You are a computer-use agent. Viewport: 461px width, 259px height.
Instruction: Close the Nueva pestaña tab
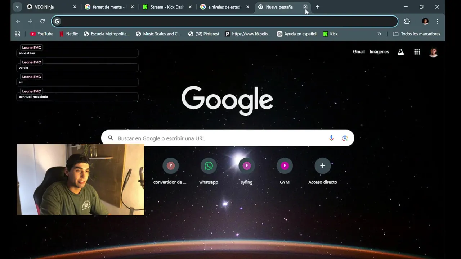click(305, 7)
